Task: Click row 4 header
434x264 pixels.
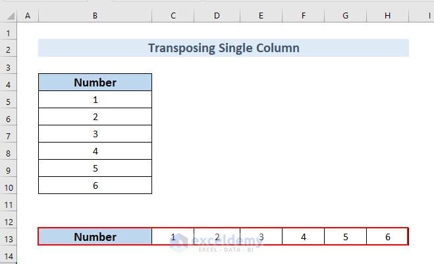Action: tap(9, 83)
